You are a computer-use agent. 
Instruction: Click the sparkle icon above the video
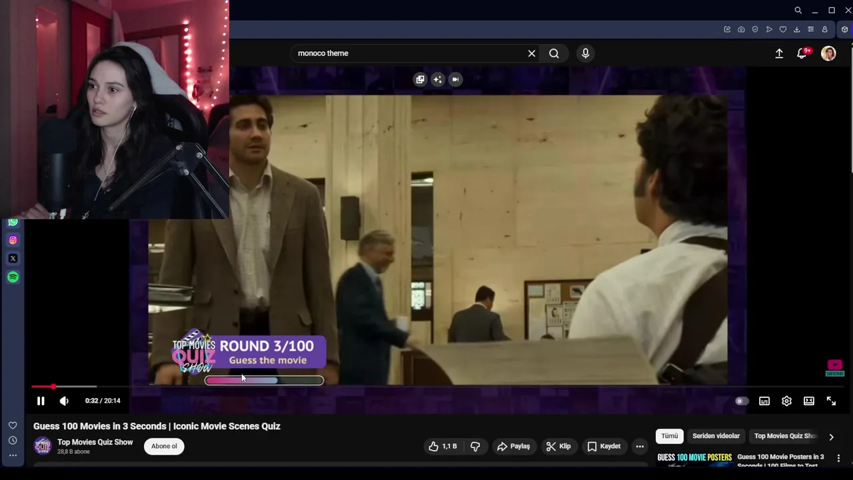tap(437, 79)
